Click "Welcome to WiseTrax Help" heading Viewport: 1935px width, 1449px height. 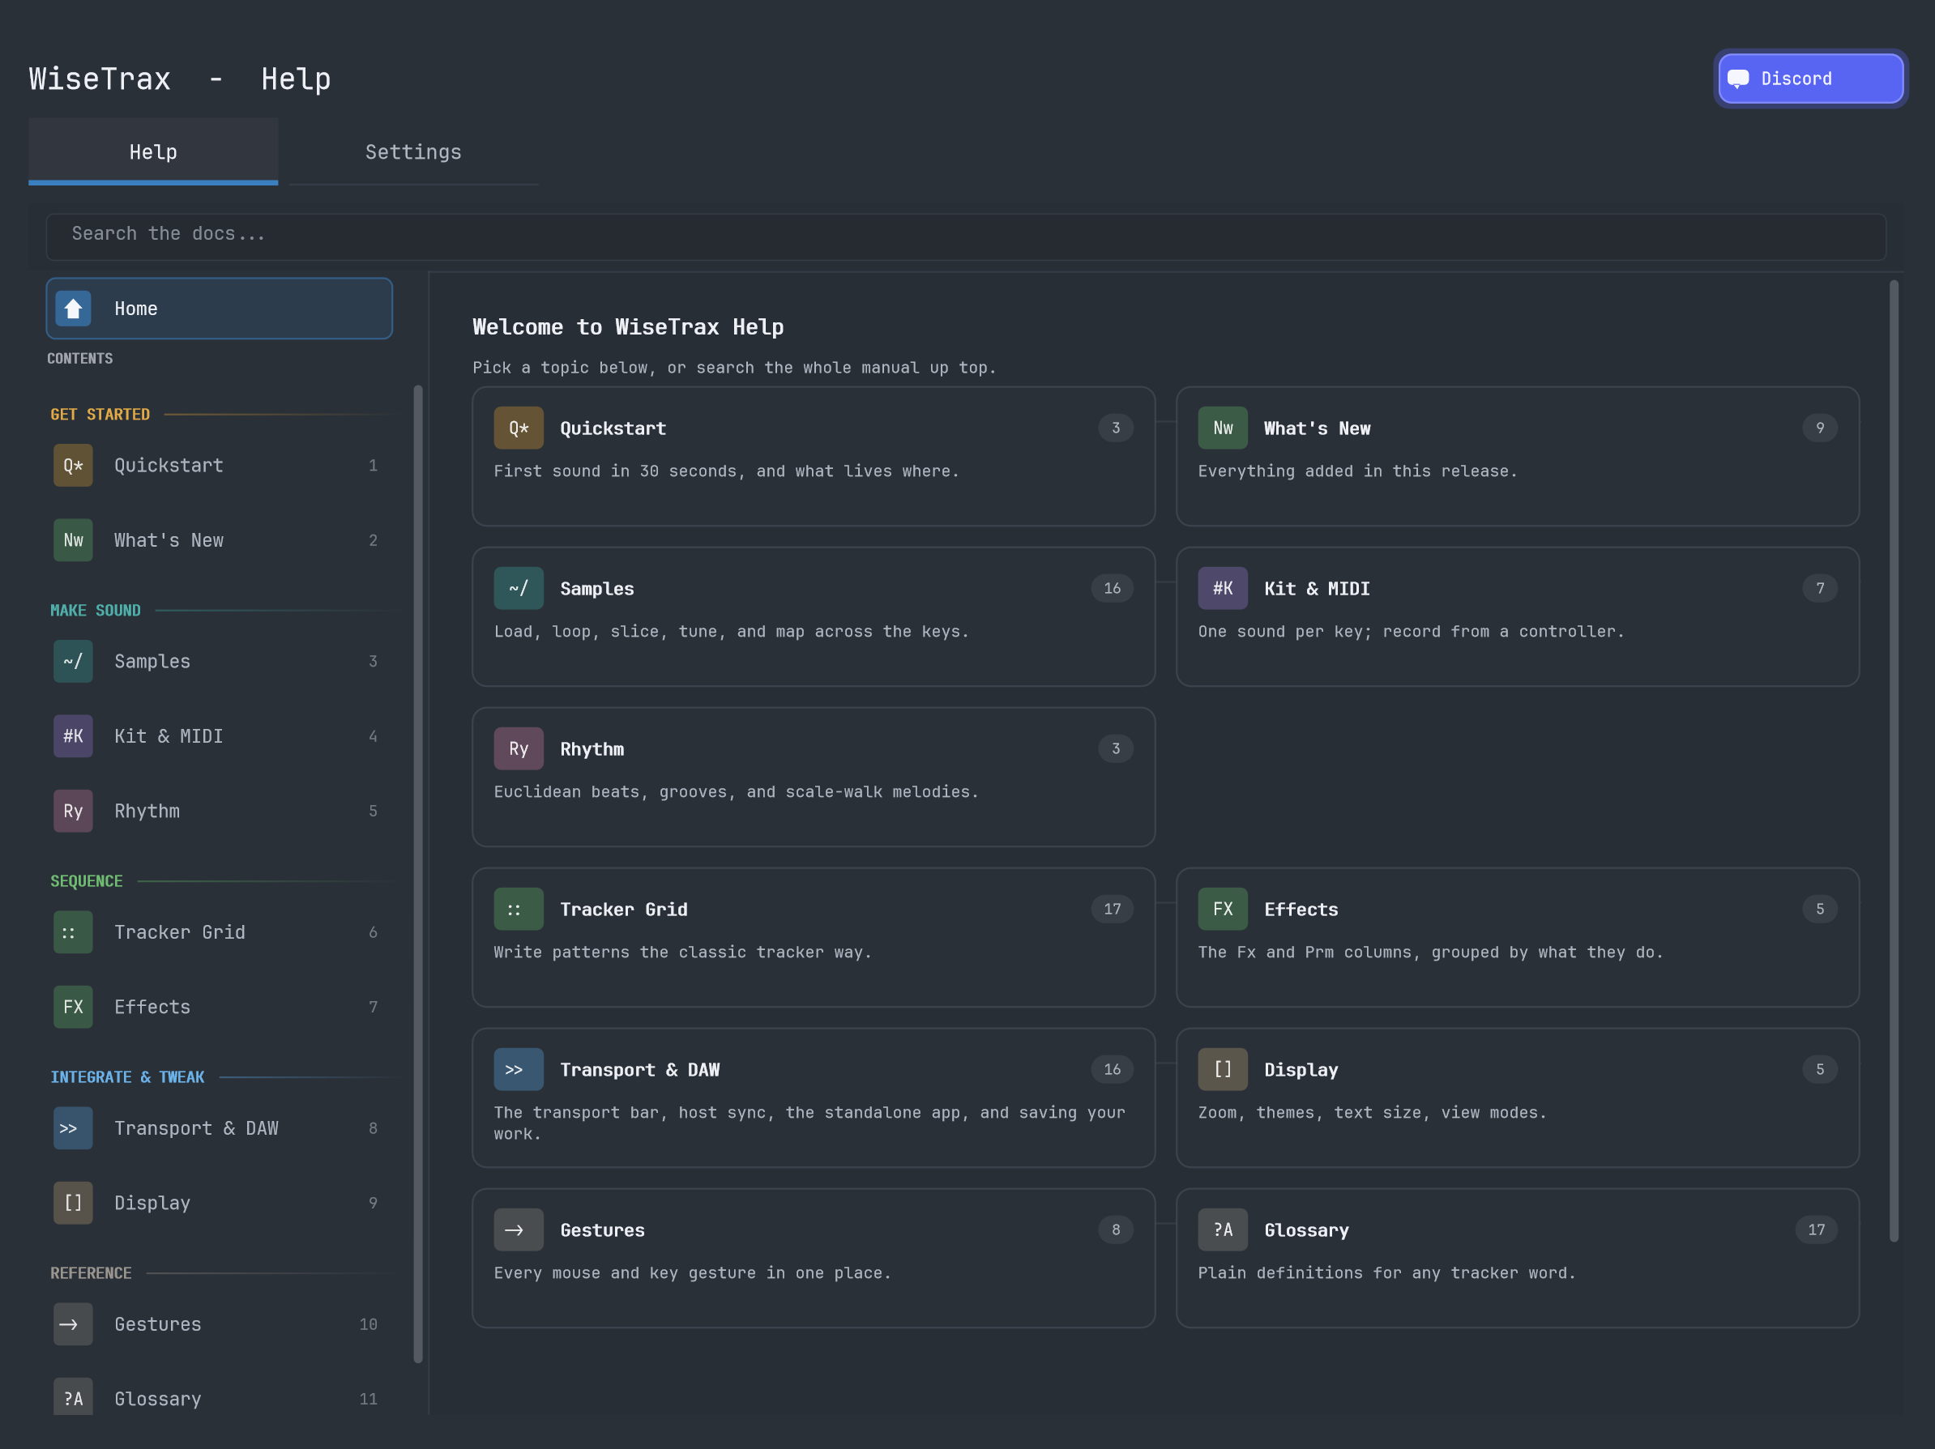coord(628,327)
